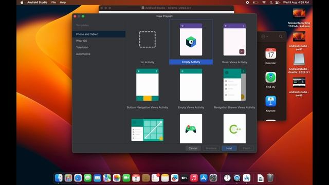Open Trash from the dock
Viewport: 329px width, 185px height.
(x=270, y=178)
